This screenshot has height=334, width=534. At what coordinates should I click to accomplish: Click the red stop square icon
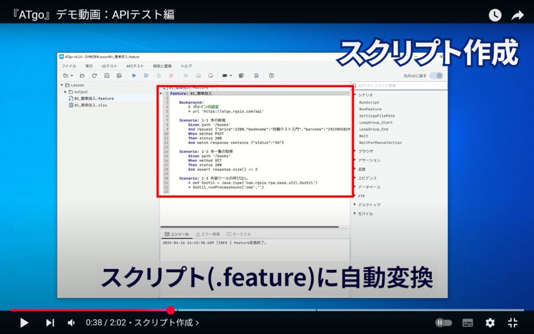click(171, 76)
